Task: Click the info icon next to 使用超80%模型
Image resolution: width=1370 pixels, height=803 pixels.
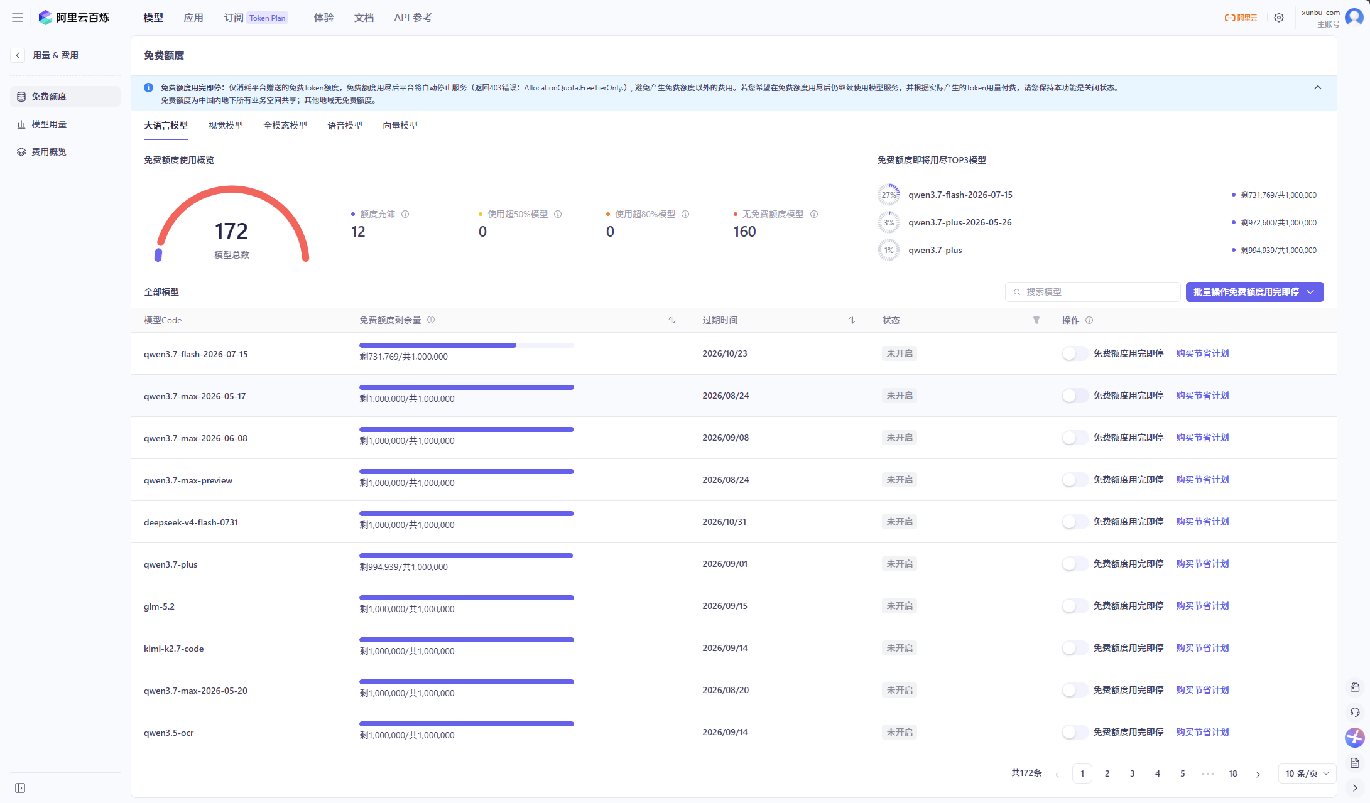Action: click(x=685, y=214)
